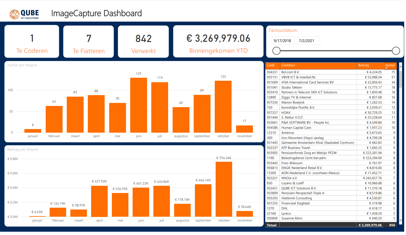Sort by the Crediteur column header
Viewport: 406px width, 235px height.
click(x=318, y=65)
